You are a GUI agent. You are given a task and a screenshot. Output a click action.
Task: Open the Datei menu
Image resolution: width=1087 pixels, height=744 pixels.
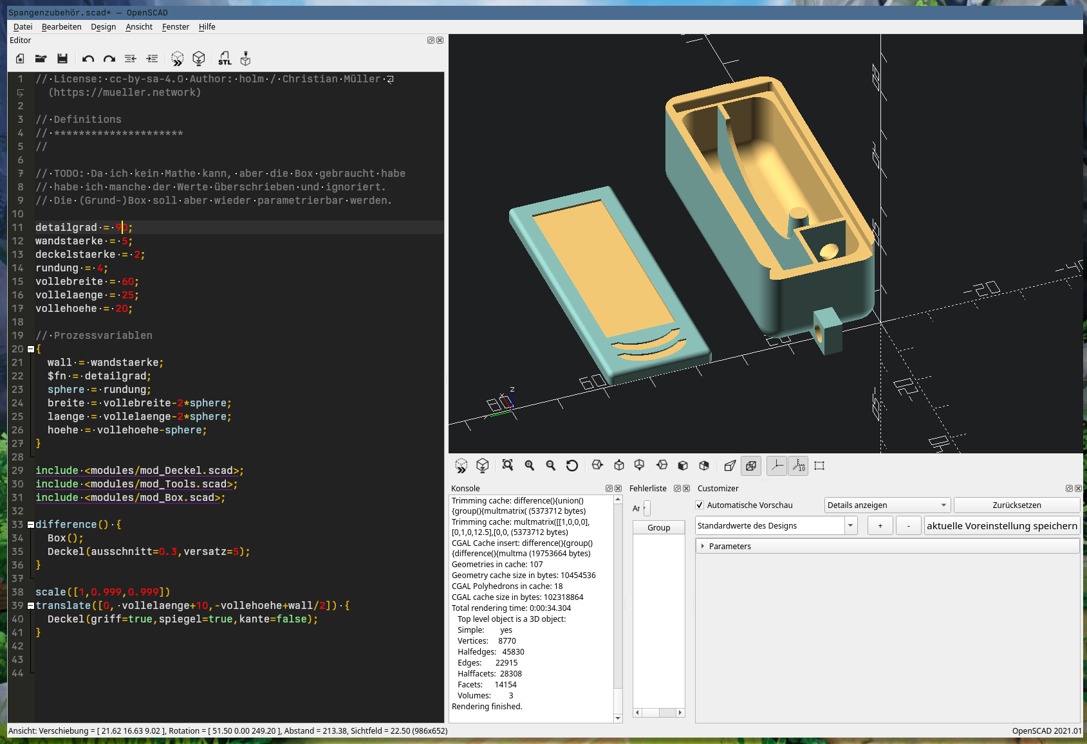[x=23, y=27]
